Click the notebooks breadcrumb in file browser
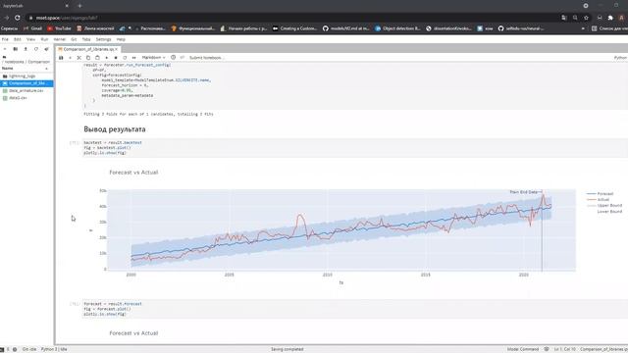628x353 pixels. point(14,62)
